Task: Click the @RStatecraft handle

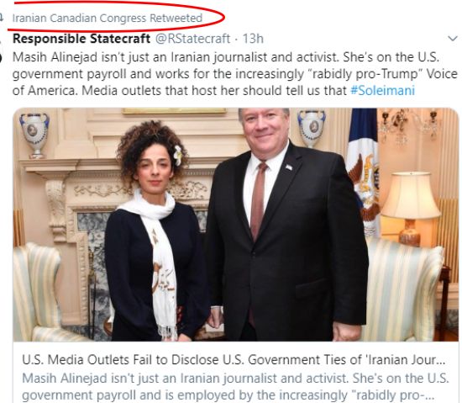Action: (192, 39)
